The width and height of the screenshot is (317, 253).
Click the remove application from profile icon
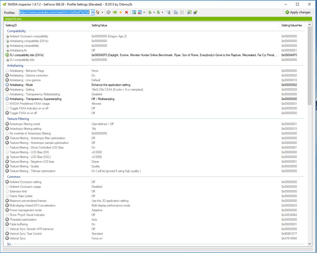pyautogui.click(x=140, y=12)
